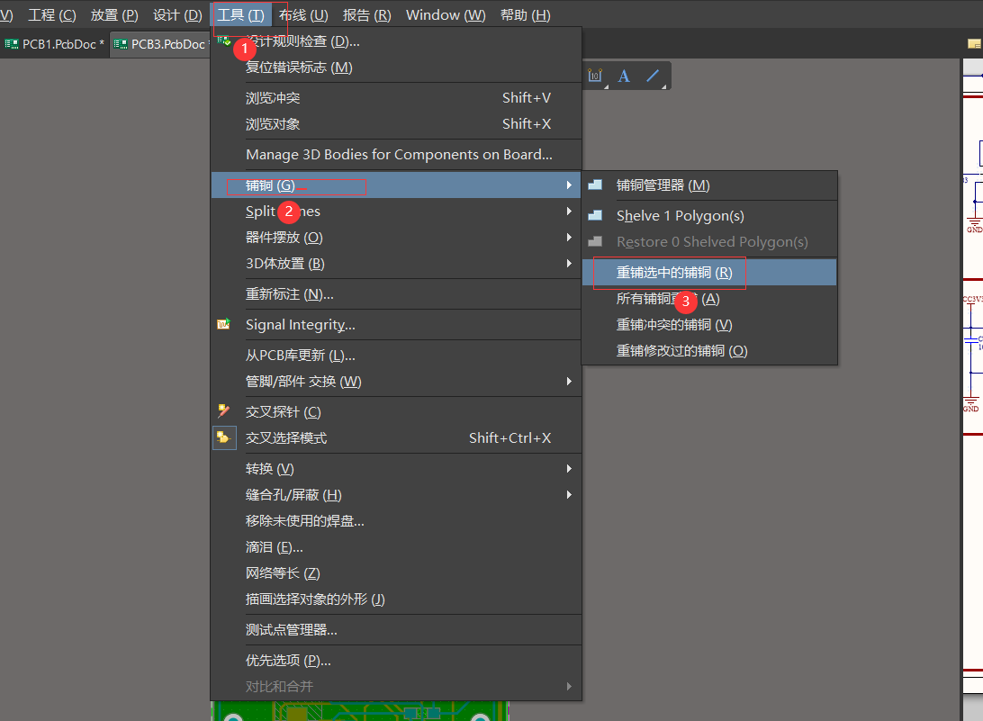983x721 pixels.
Task: Open the 布线 (U) menu
Action: (x=303, y=15)
